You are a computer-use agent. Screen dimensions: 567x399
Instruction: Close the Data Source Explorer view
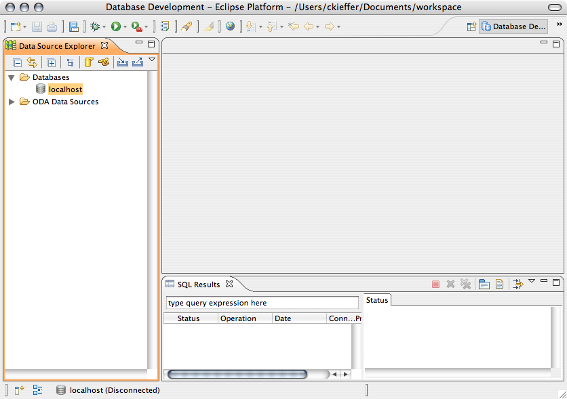[x=104, y=45]
